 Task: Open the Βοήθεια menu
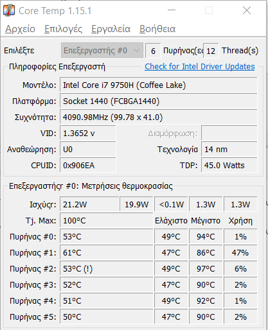[157, 29]
